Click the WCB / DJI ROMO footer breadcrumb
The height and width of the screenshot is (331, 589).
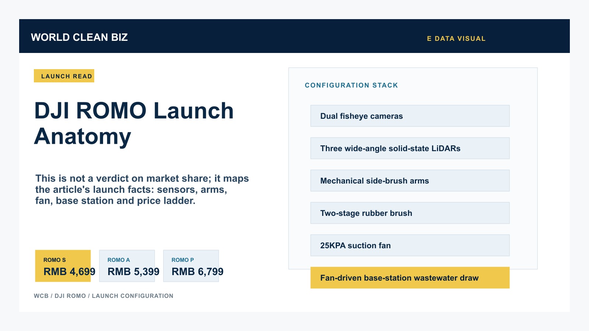point(103,296)
